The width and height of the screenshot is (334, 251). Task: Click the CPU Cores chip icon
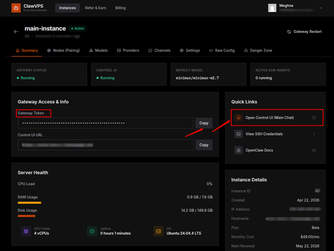26,231
